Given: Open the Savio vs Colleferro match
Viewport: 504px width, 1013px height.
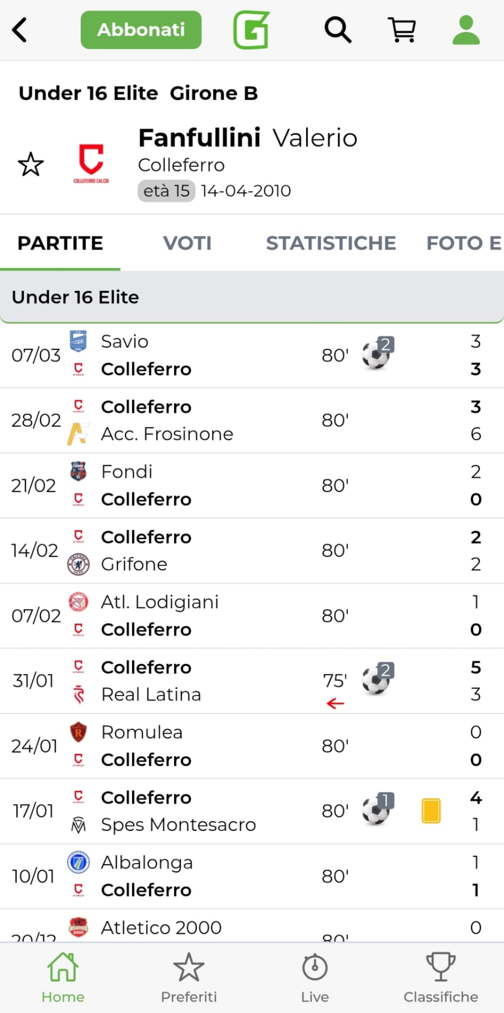Looking at the screenshot, I should coord(211,355).
